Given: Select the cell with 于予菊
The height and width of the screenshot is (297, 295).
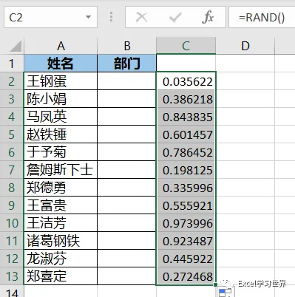Looking at the screenshot, I should [61, 152].
